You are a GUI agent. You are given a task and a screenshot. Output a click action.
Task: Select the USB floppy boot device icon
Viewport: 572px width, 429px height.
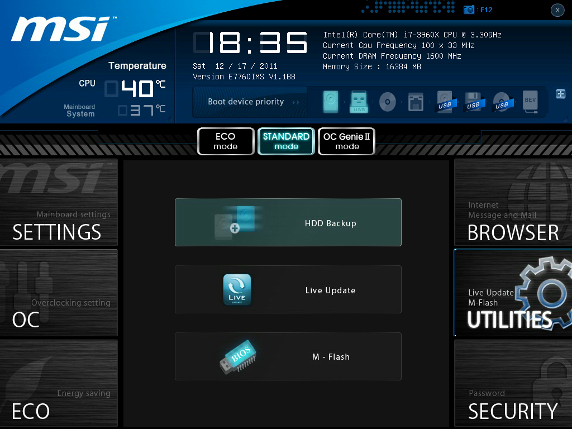474,102
